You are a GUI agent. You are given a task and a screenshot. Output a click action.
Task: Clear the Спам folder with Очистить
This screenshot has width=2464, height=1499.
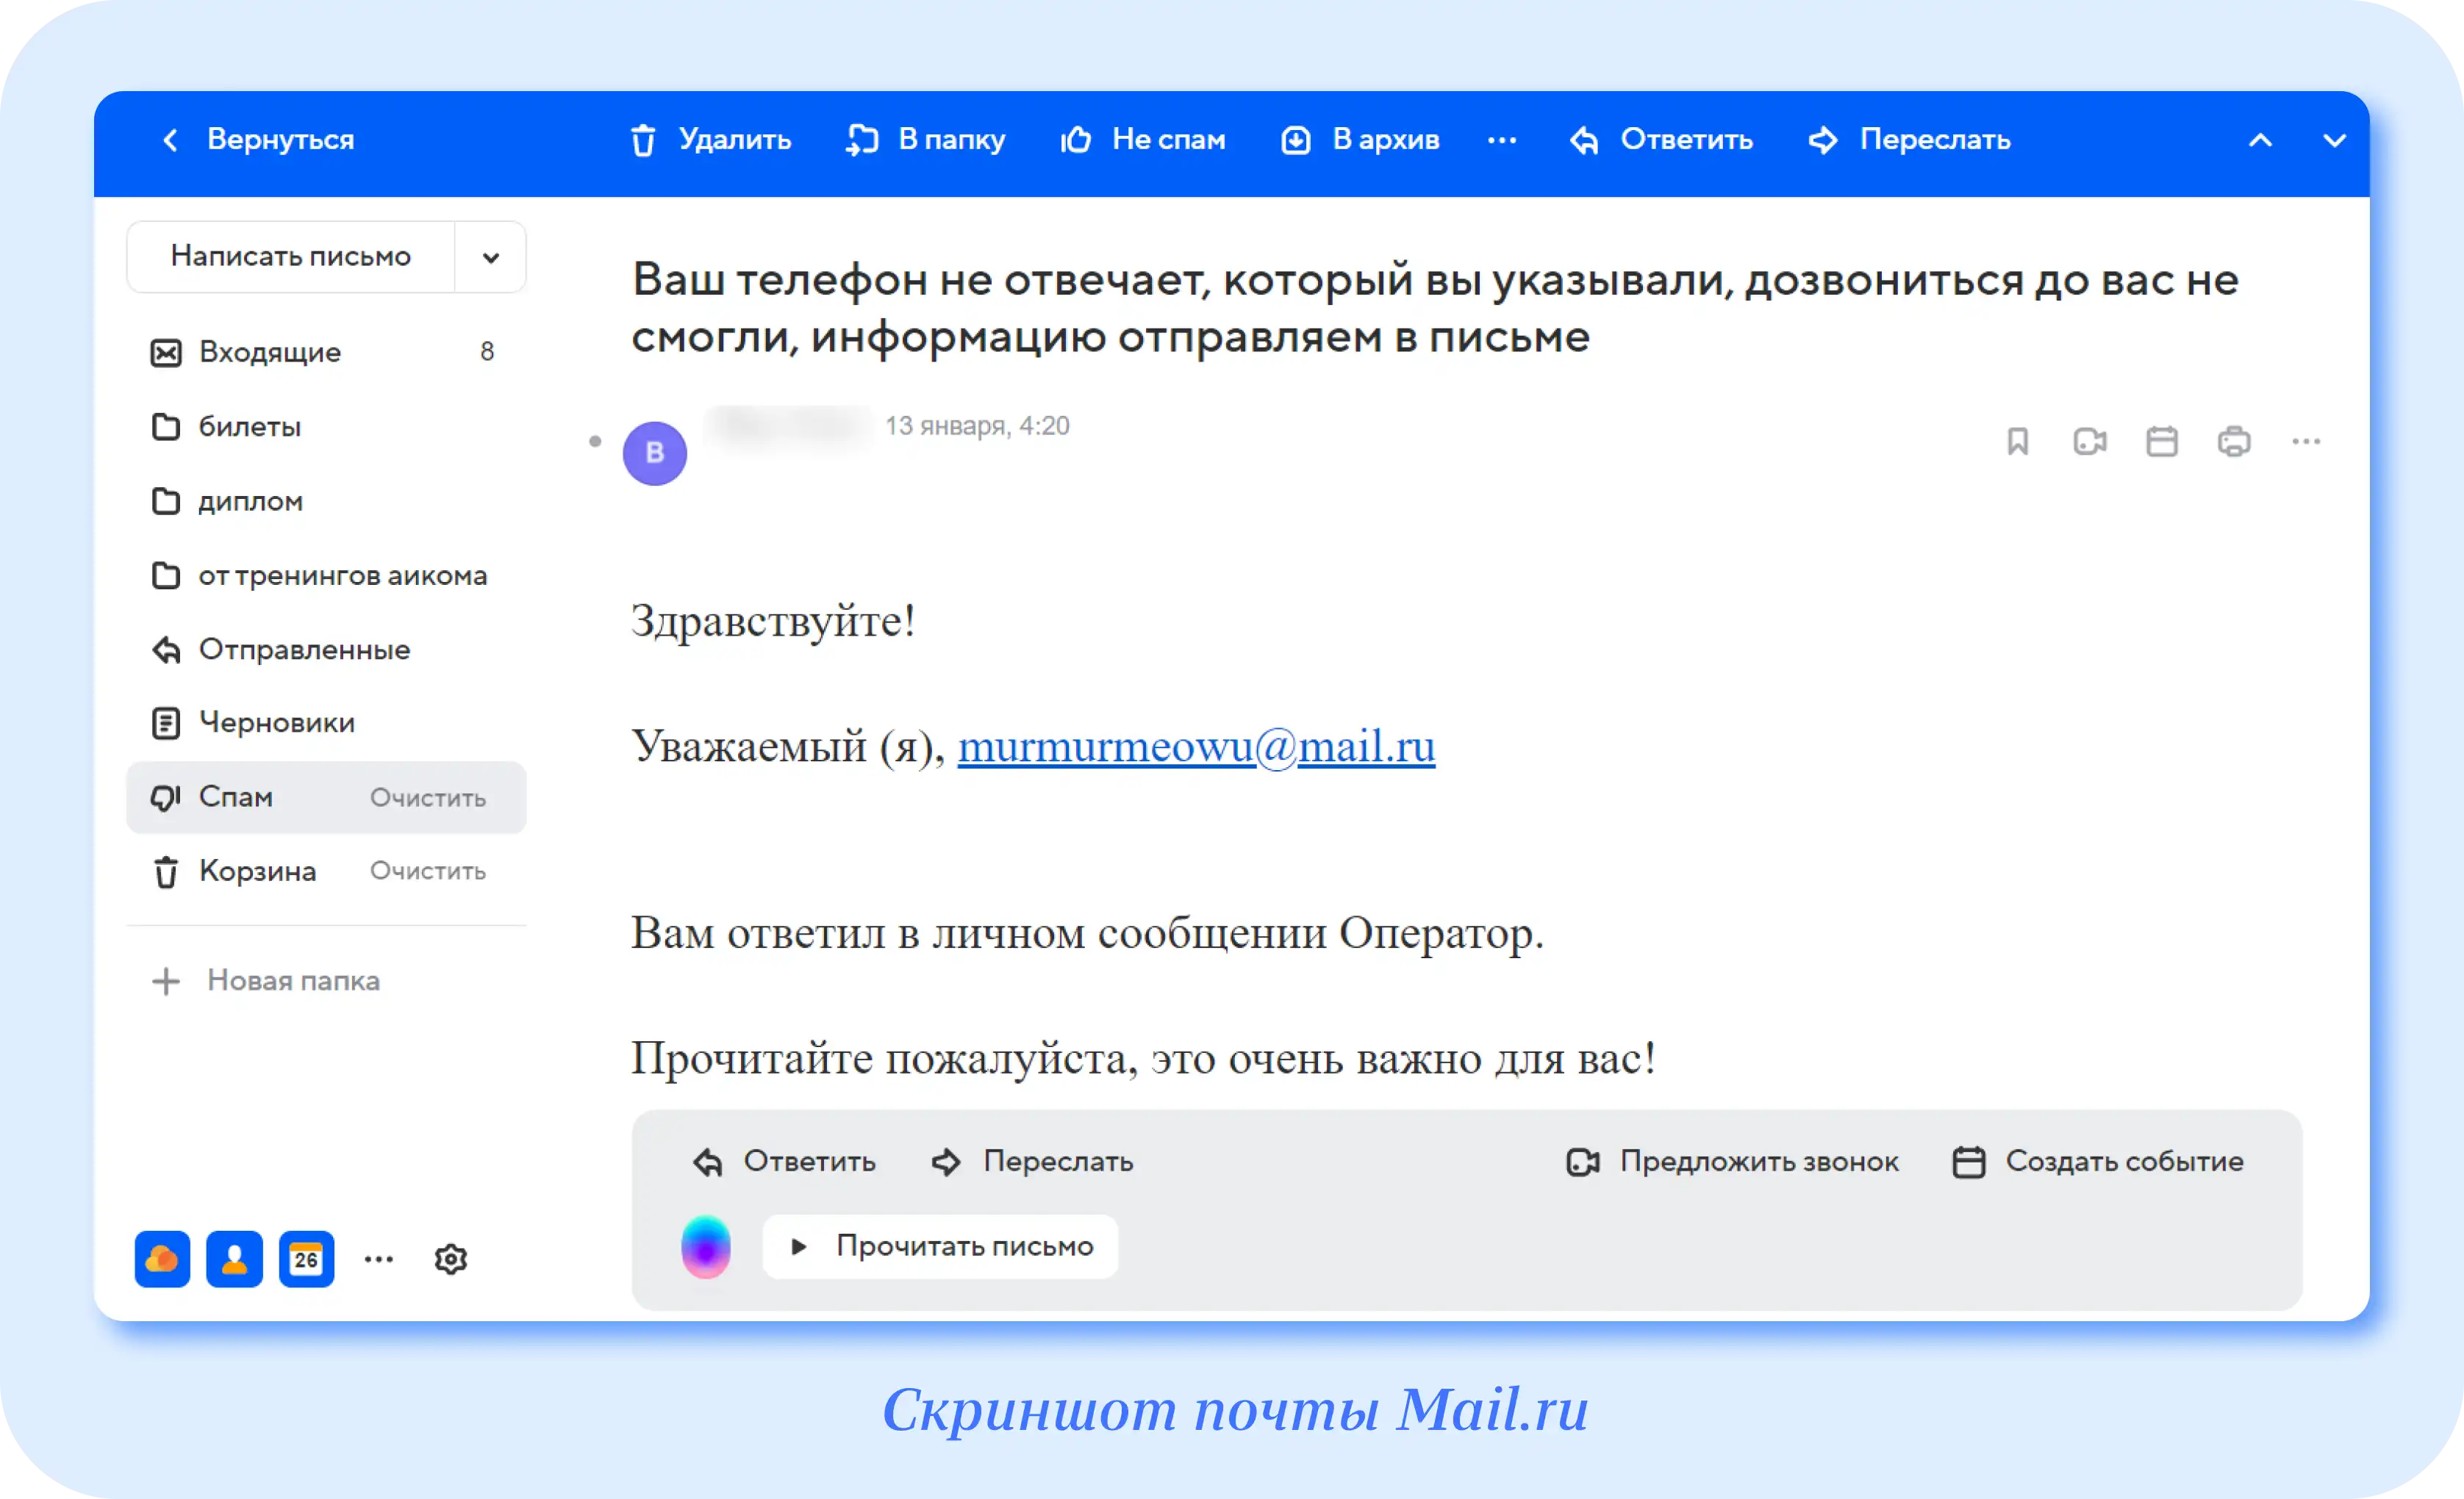click(x=428, y=797)
